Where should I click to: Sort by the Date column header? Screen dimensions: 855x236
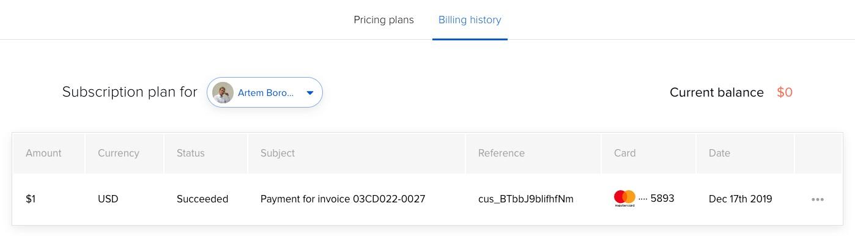[x=719, y=153]
